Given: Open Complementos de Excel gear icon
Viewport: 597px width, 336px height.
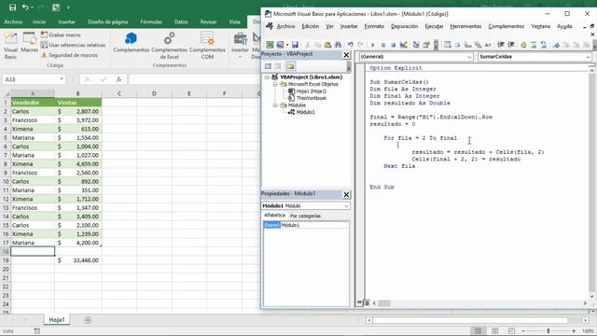Looking at the screenshot, I should coord(169,46).
